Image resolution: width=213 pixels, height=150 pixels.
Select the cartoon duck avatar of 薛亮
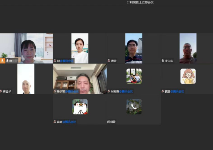80,107
